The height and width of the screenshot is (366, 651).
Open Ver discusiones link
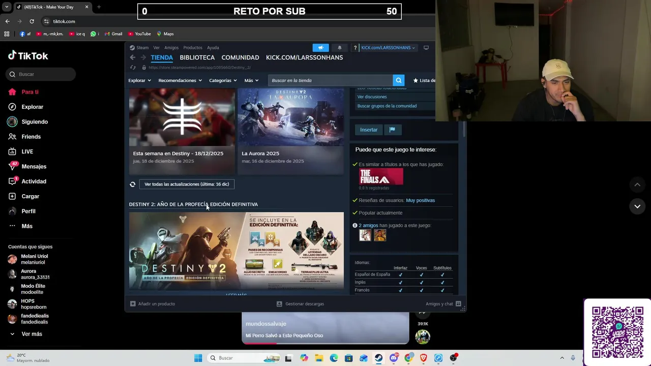pyautogui.click(x=372, y=97)
